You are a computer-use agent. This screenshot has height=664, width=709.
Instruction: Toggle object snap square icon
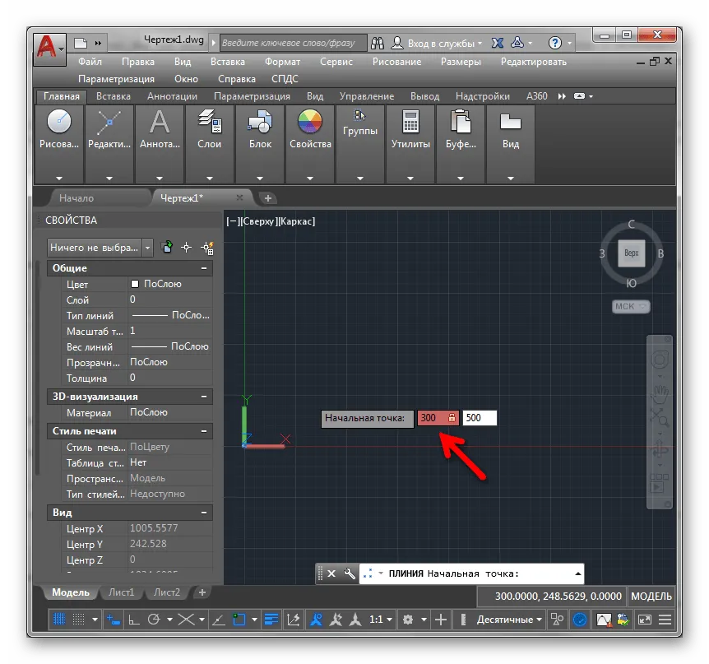239,620
